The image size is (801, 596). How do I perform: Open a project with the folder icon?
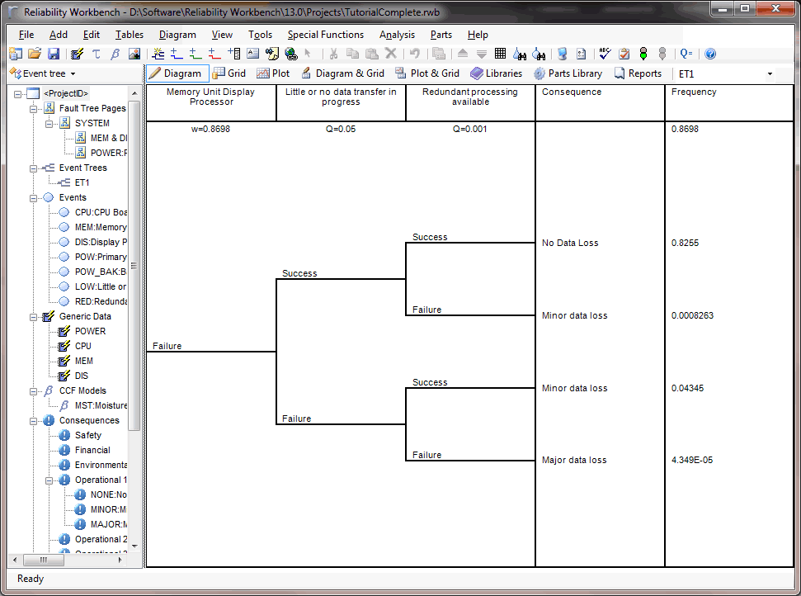click(35, 54)
